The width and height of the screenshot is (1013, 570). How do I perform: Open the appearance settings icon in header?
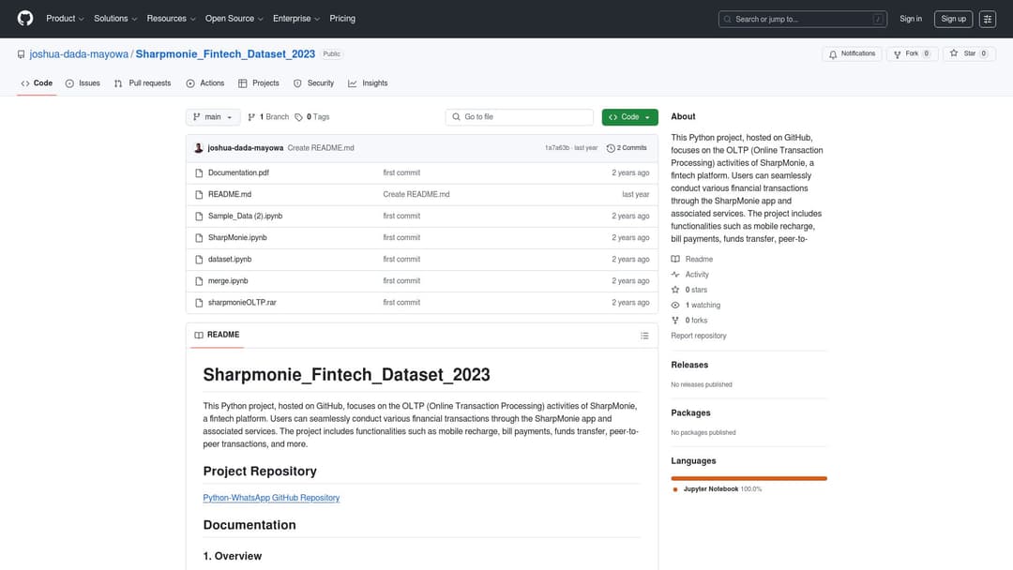[987, 19]
